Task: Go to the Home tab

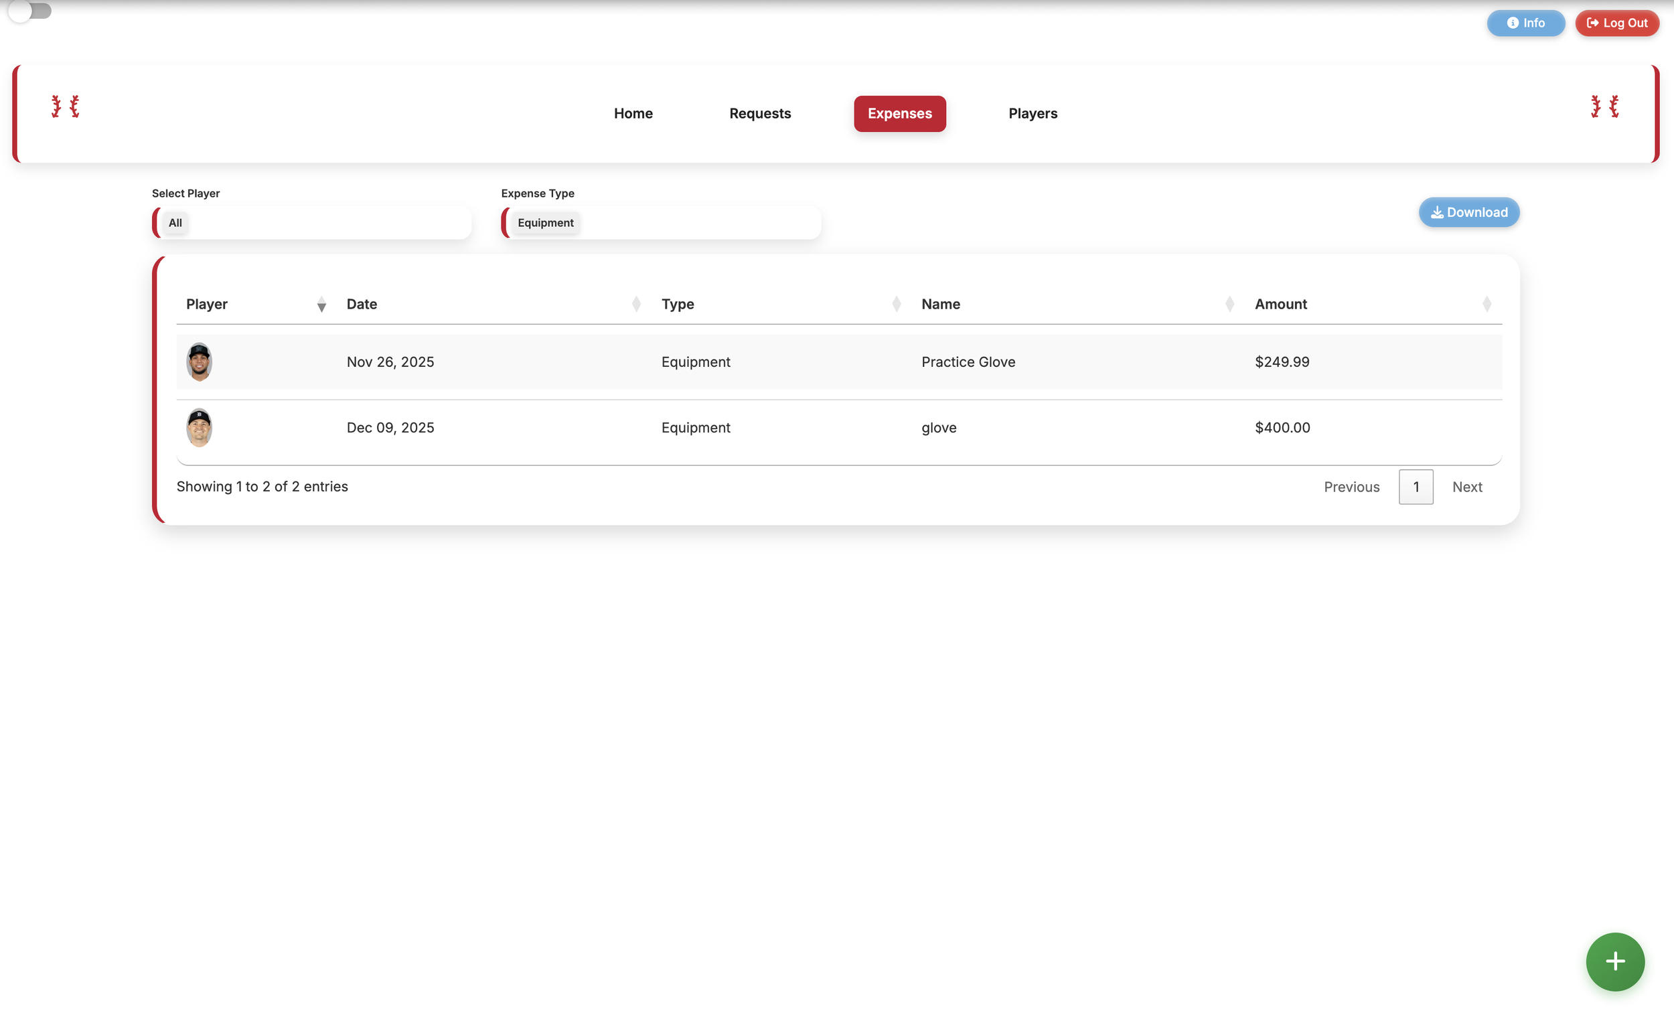Action: pos(633,113)
